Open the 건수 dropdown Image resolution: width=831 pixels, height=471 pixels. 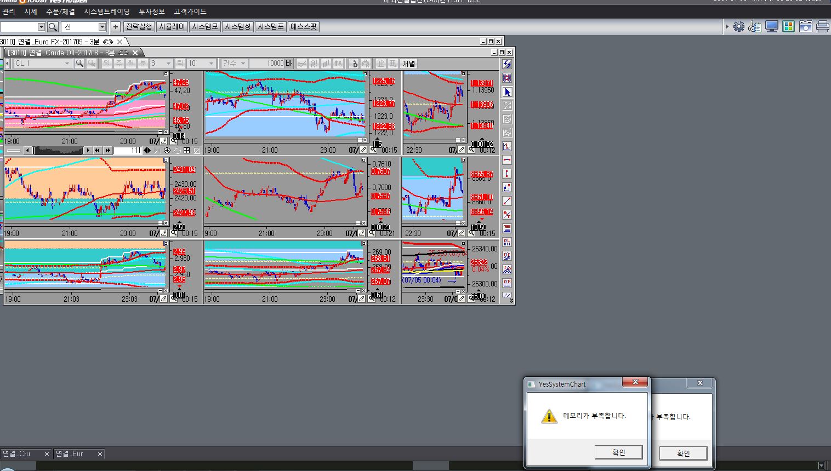tap(243, 64)
